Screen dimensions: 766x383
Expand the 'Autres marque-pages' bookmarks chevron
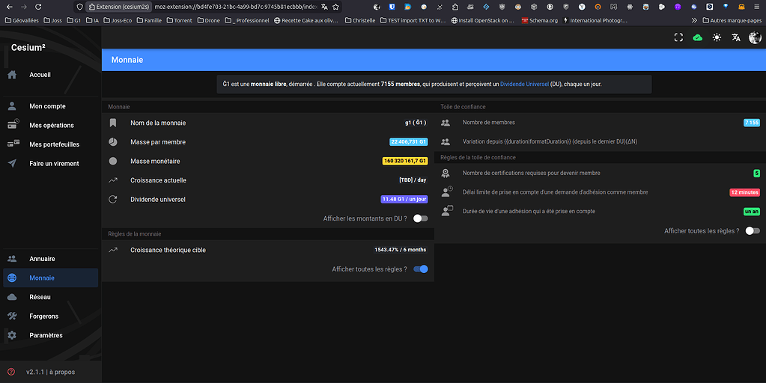pyautogui.click(x=694, y=20)
